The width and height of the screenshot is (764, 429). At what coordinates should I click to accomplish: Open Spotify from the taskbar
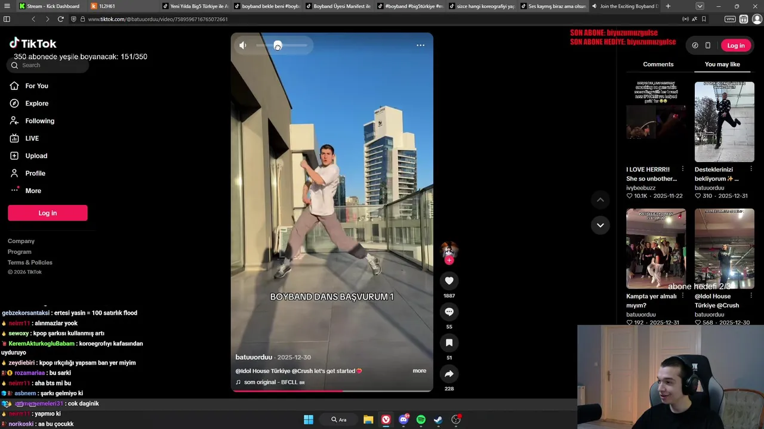pyautogui.click(x=421, y=419)
